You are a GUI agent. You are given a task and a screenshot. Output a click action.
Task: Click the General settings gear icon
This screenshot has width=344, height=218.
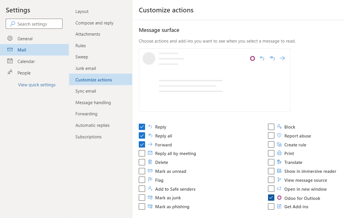click(x=9, y=38)
